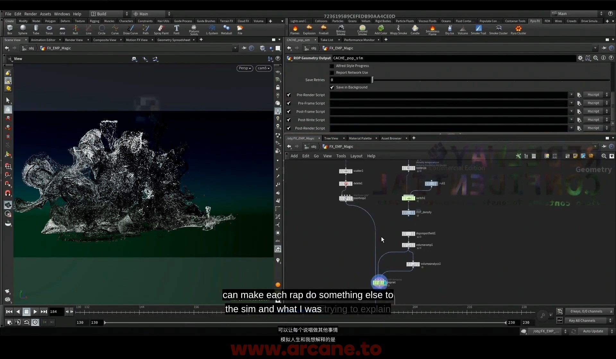Open the cam5 camera dropdown
616x359 pixels.
(264, 68)
